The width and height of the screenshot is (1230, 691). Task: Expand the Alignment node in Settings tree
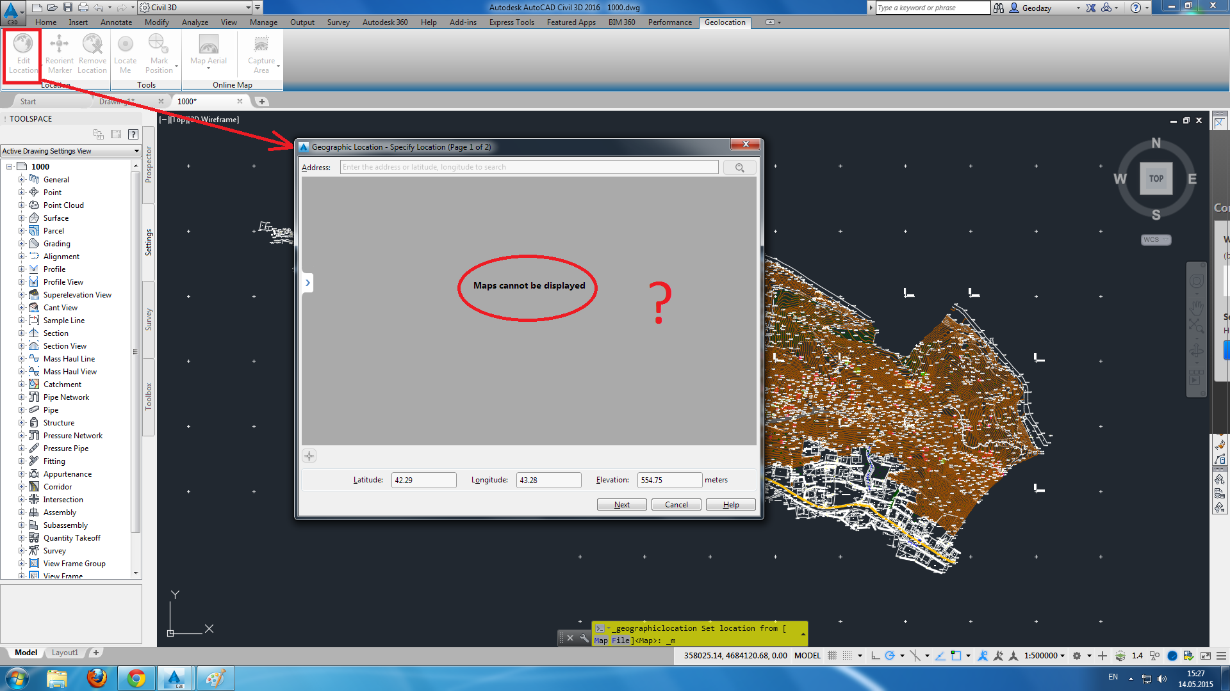[x=21, y=257]
